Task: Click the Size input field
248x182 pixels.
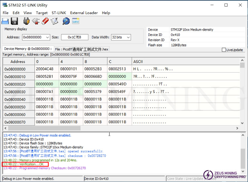Action: (x=74, y=37)
